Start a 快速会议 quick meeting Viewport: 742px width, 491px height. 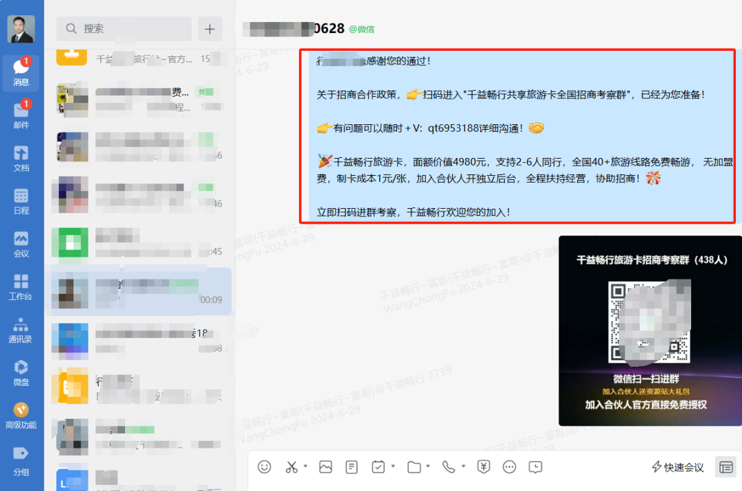[677, 468]
